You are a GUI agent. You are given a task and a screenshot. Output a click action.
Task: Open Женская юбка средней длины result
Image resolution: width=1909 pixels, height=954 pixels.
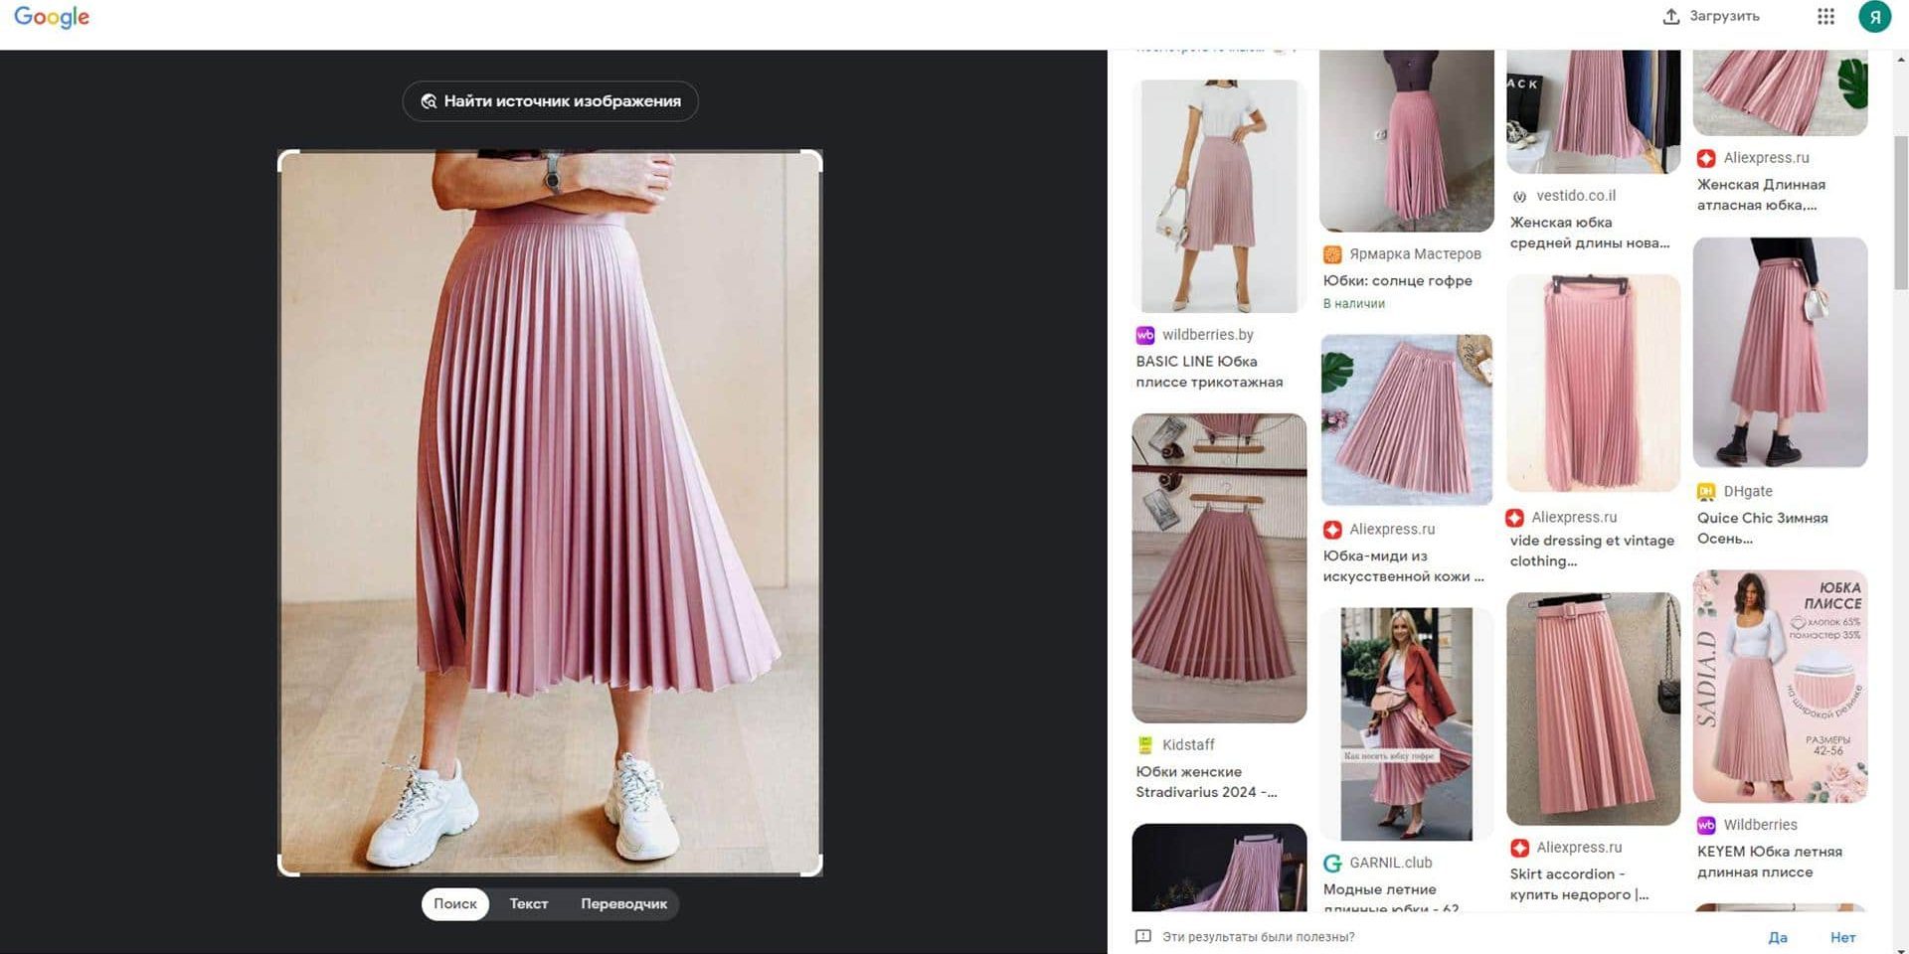coord(1589,233)
